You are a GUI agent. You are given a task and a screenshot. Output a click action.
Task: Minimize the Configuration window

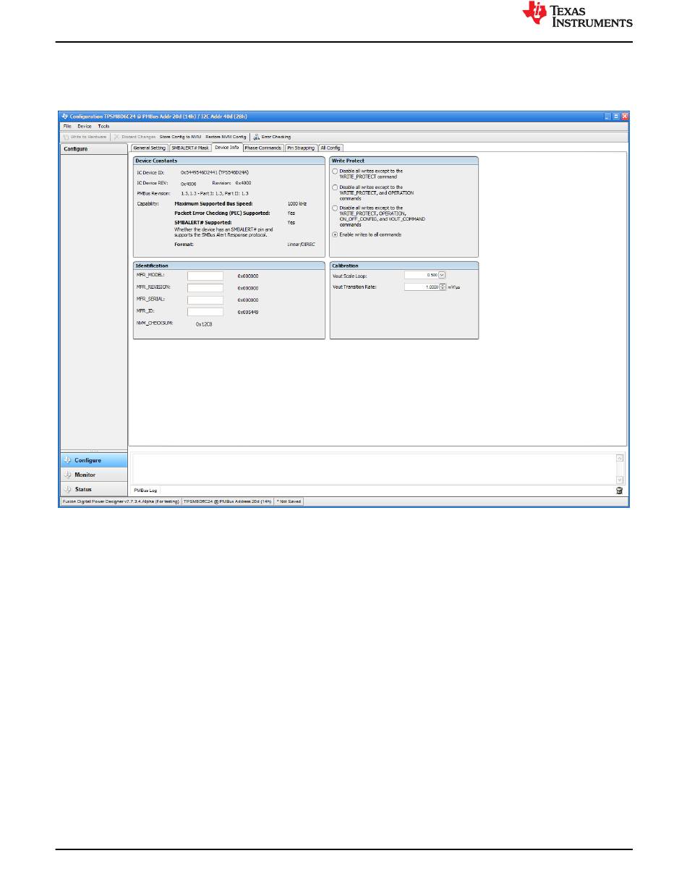point(607,116)
